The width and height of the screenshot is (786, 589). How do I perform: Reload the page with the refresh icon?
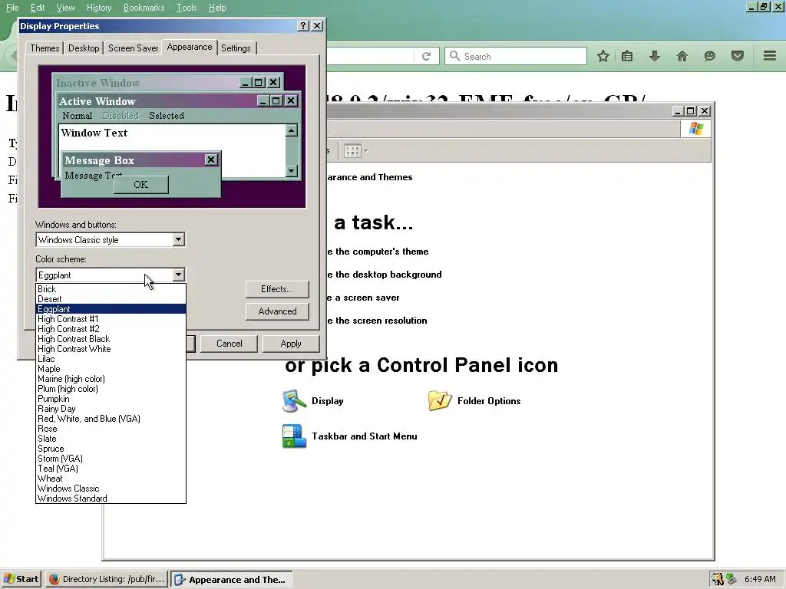pos(427,56)
